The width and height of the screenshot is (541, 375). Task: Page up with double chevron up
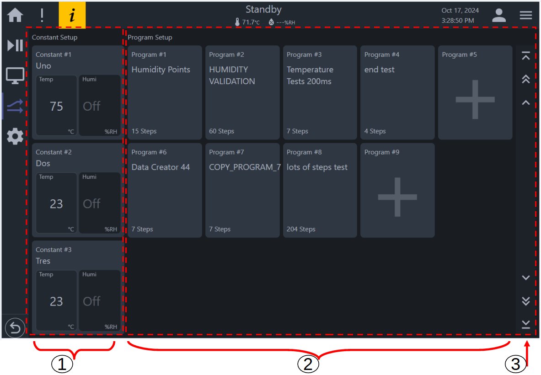click(526, 79)
